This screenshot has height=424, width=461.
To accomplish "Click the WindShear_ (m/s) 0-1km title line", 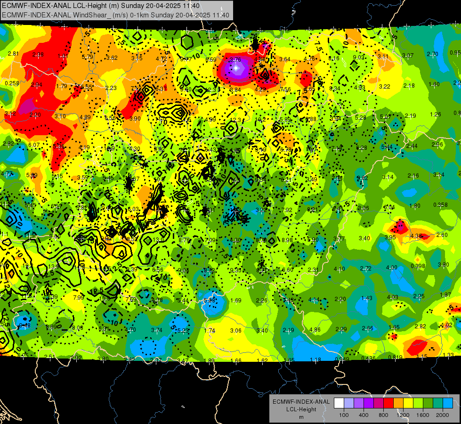I will click(115, 15).
